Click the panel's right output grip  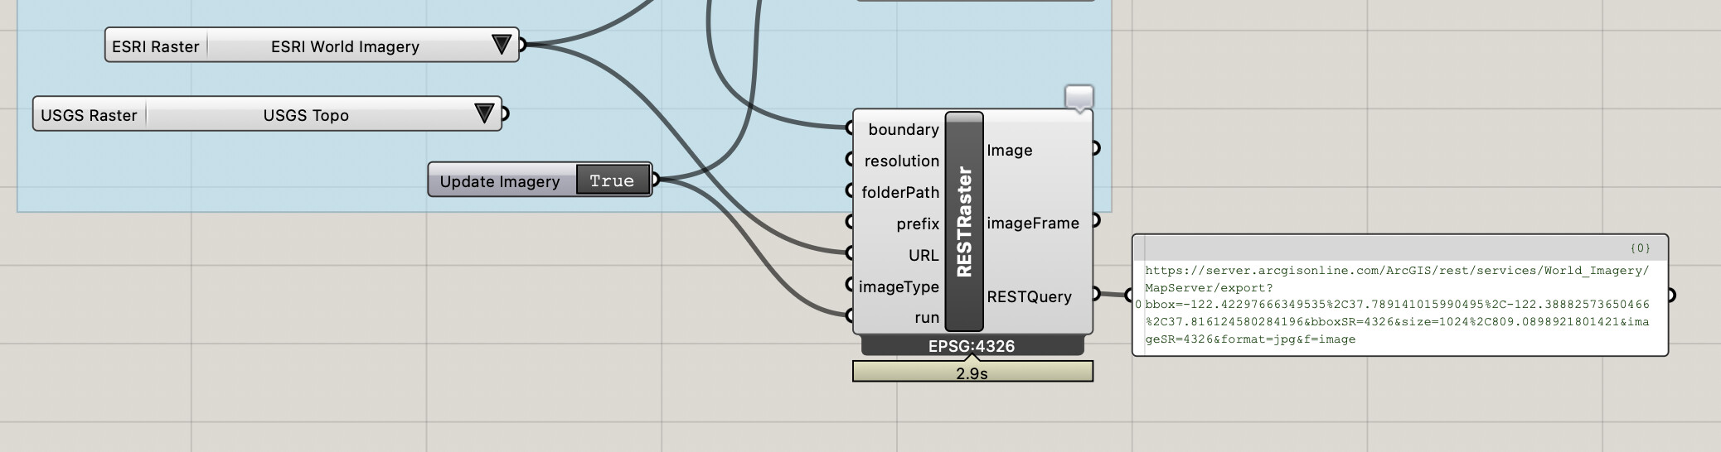pyautogui.click(x=1671, y=295)
